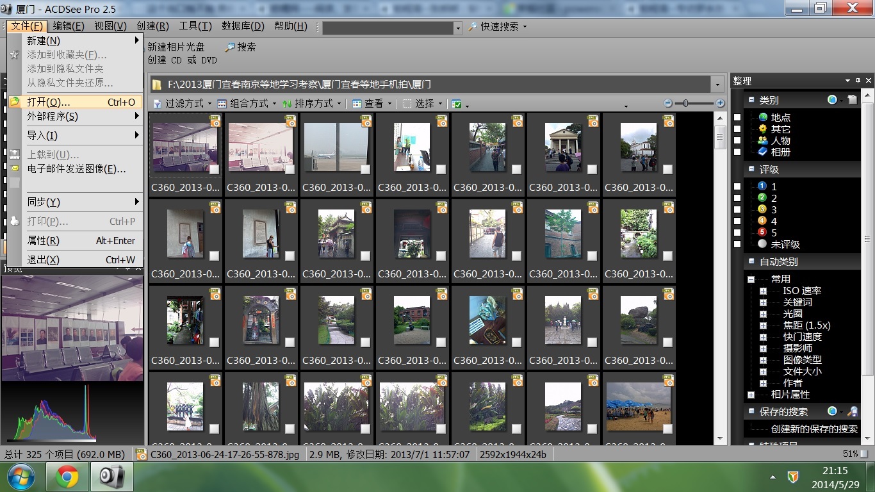Screen dimensions: 875x492
Task: Tick the 未评级 checkbox
Action: pos(737,244)
